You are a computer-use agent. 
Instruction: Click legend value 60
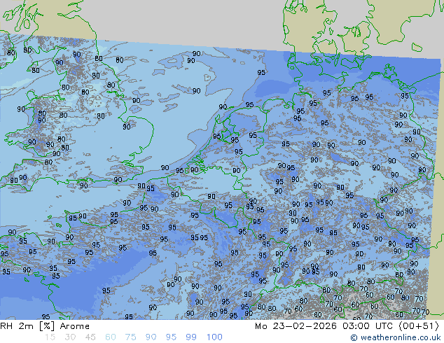pos(111,337)
